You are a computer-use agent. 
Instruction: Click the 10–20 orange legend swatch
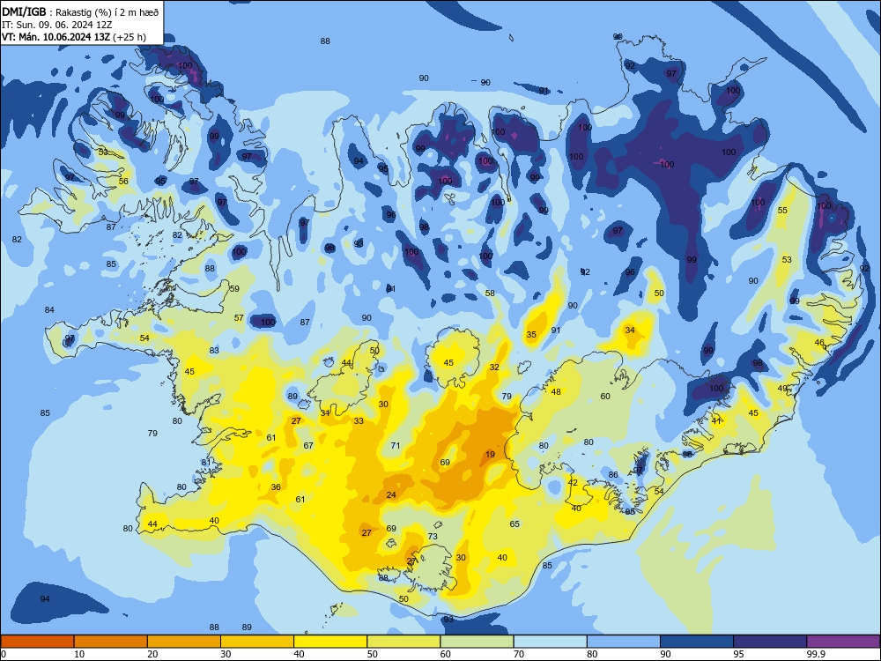click(111, 642)
